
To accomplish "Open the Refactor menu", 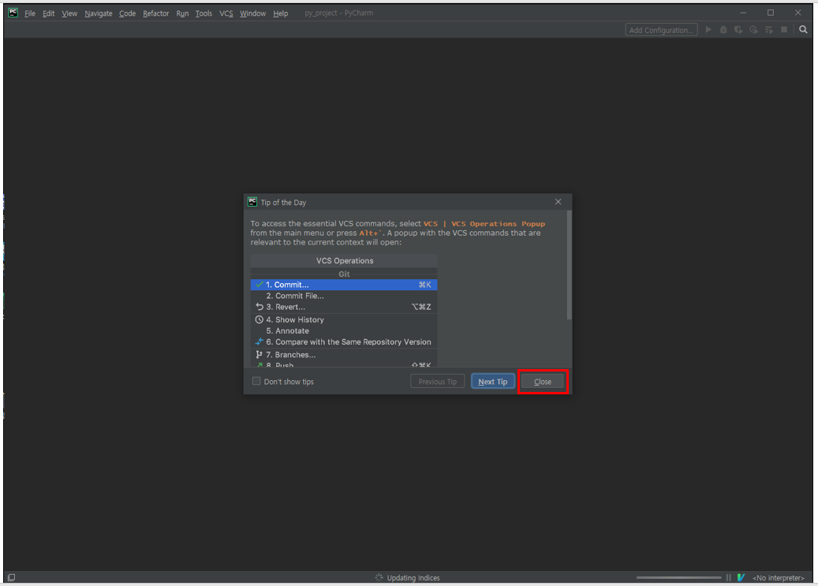I will click(x=156, y=13).
